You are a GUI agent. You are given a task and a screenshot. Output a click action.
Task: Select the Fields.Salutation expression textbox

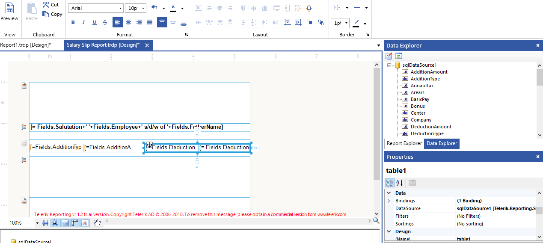click(139, 127)
